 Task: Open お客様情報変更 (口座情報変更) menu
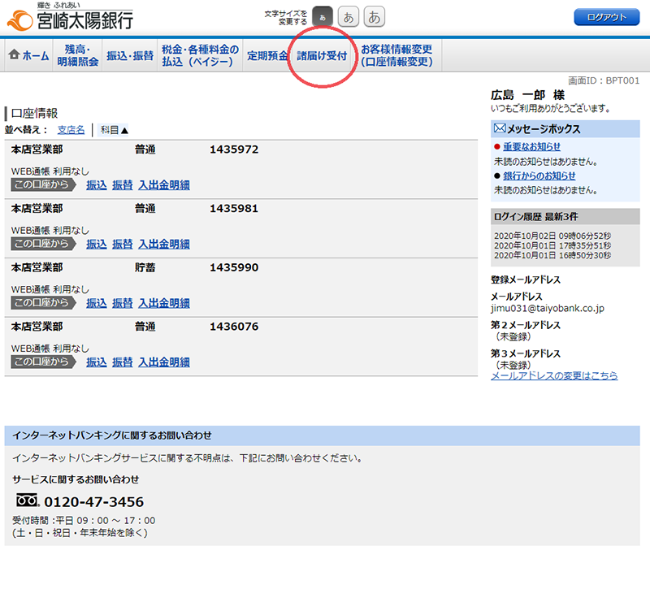pyautogui.click(x=396, y=55)
